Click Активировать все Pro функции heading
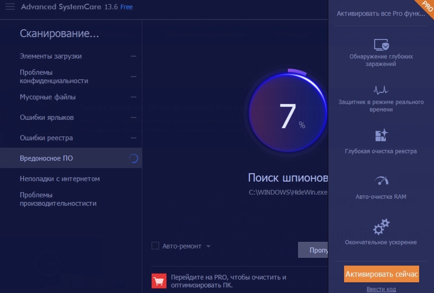The height and width of the screenshot is (293, 434). (381, 14)
